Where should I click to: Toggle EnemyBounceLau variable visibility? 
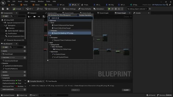click(x=25, y=81)
